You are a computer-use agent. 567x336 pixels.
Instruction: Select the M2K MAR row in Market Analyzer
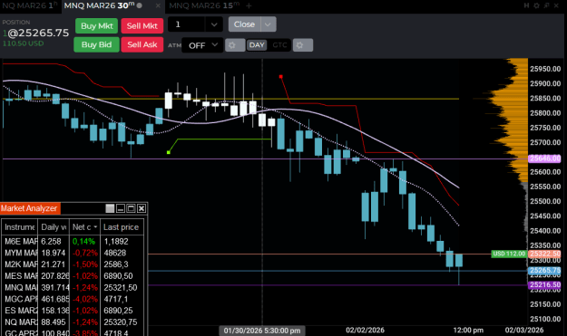(73, 264)
